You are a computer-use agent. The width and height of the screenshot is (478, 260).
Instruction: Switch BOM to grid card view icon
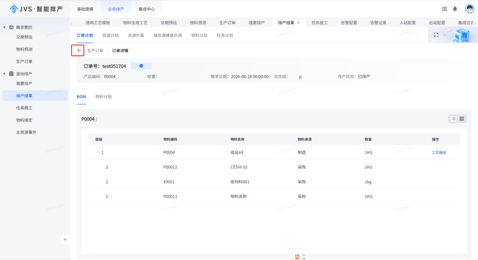coord(462,119)
